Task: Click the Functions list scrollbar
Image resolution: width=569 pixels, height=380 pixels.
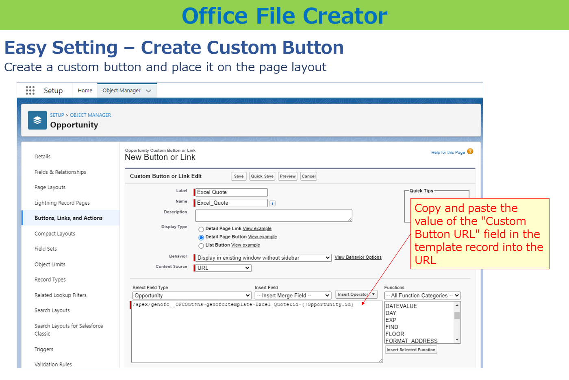Action: click(x=458, y=323)
